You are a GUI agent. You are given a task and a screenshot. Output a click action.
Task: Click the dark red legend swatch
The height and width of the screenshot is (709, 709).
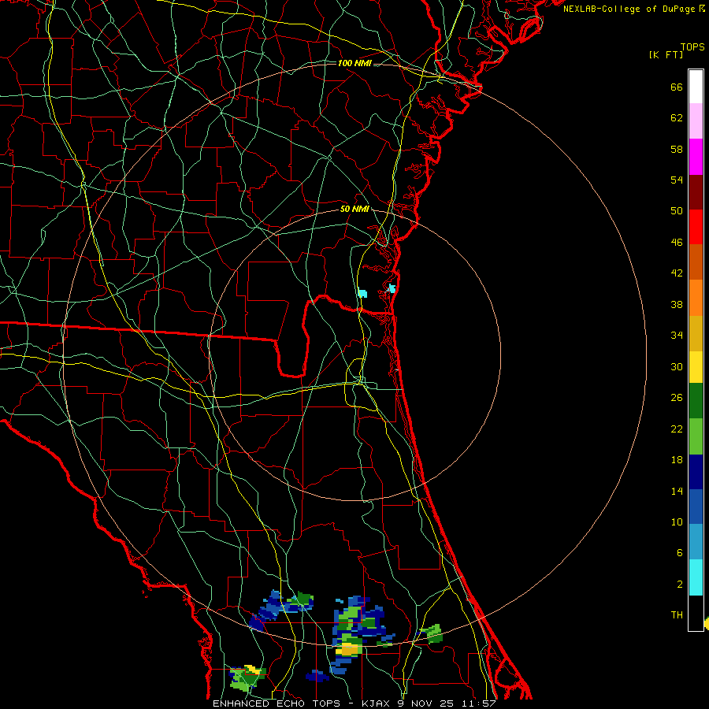tap(696, 192)
